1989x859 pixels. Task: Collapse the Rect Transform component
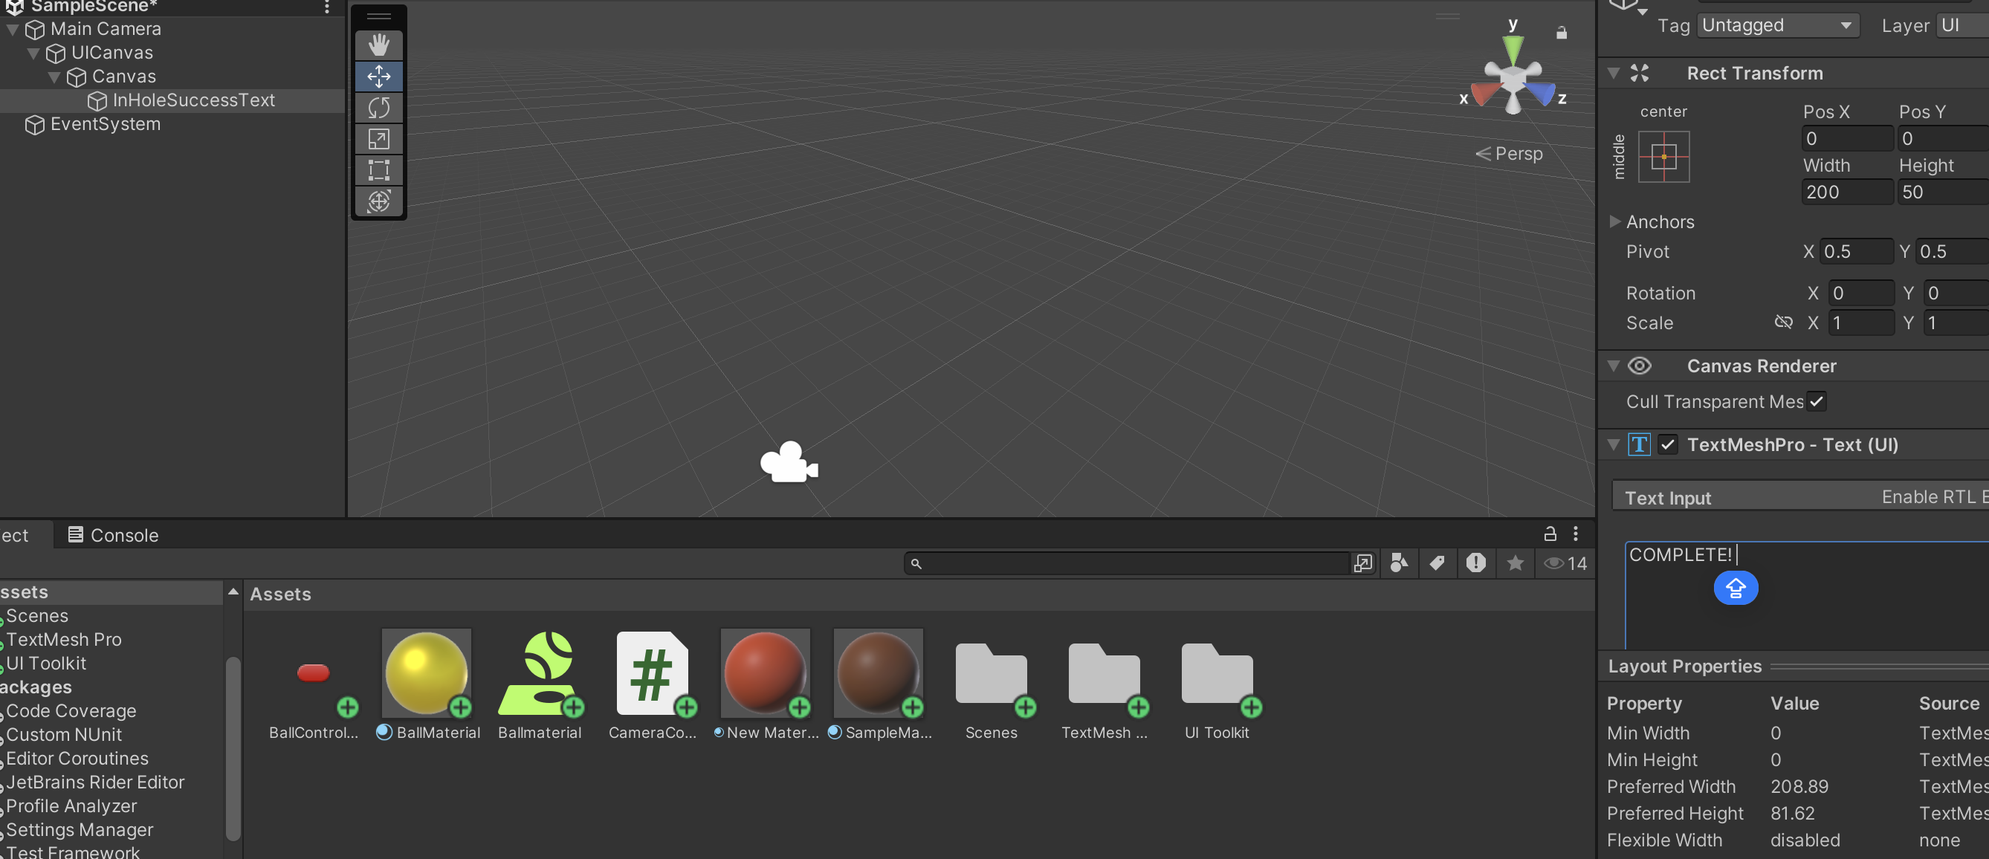(x=1614, y=74)
